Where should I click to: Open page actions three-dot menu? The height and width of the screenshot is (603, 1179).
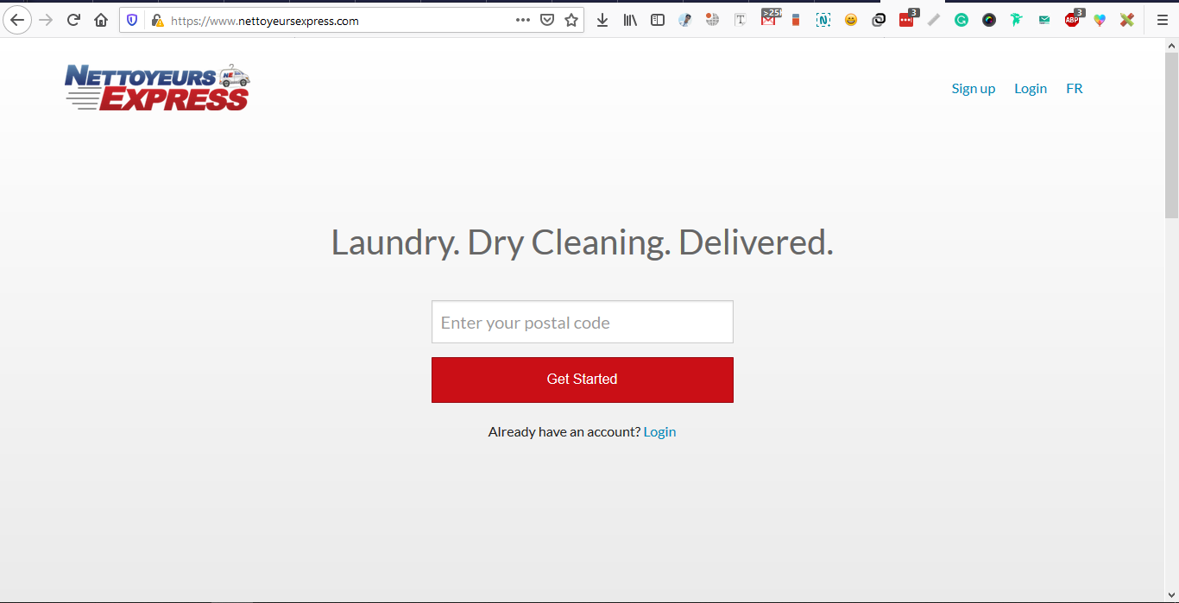click(x=523, y=20)
